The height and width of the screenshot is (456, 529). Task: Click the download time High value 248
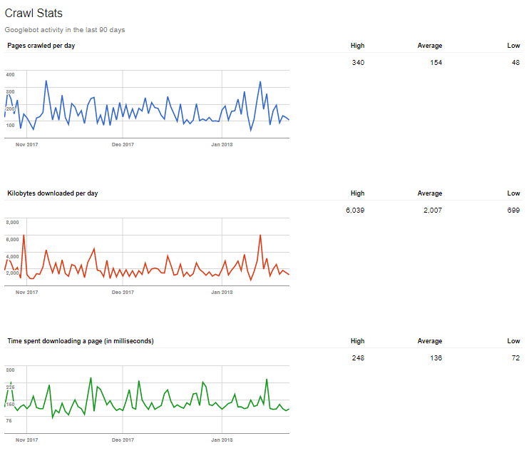tap(358, 358)
